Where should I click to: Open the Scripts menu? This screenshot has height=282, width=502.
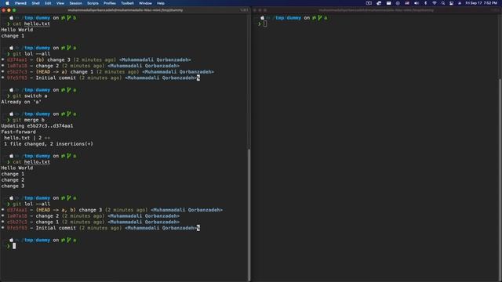pos(93,3)
